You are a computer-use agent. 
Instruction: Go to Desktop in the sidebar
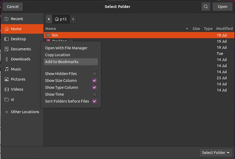click(x=22, y=39)
